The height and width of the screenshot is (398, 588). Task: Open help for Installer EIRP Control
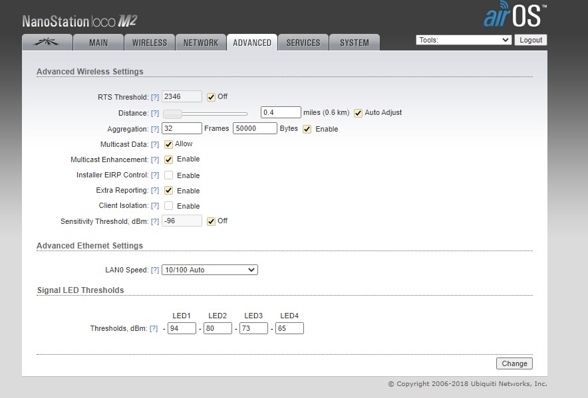click(x=155, y=175)
